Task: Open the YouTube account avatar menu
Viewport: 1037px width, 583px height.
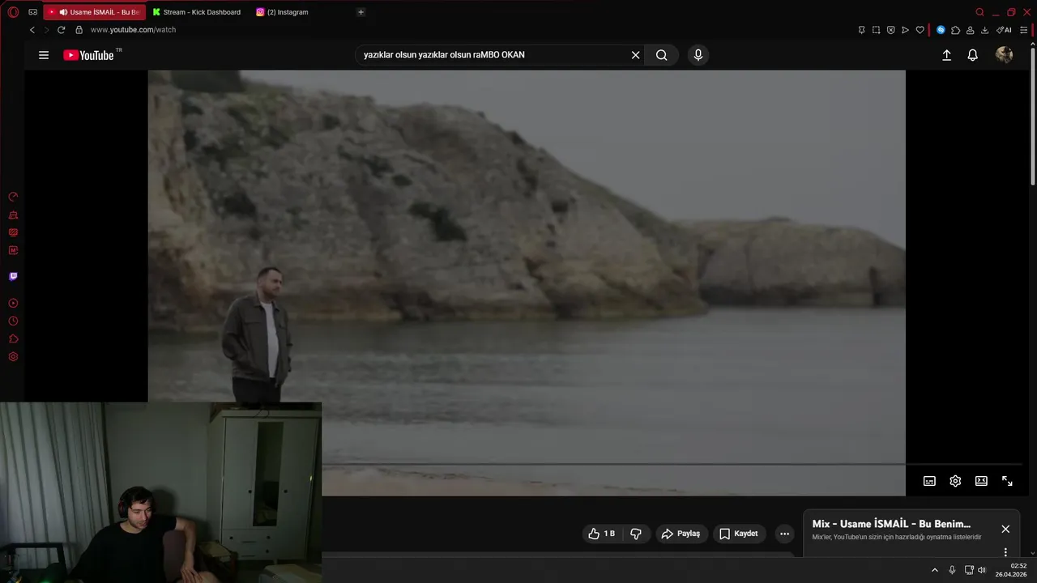Action: pyautogui.click(x=1004, y=55)
